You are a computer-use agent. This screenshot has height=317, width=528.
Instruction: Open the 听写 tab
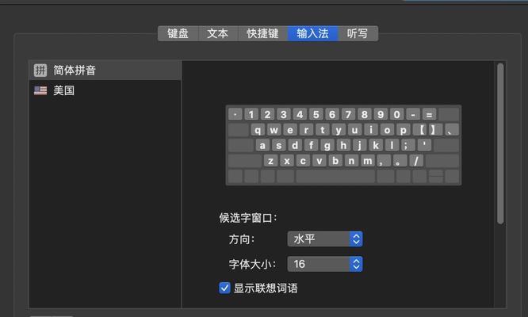358,33
